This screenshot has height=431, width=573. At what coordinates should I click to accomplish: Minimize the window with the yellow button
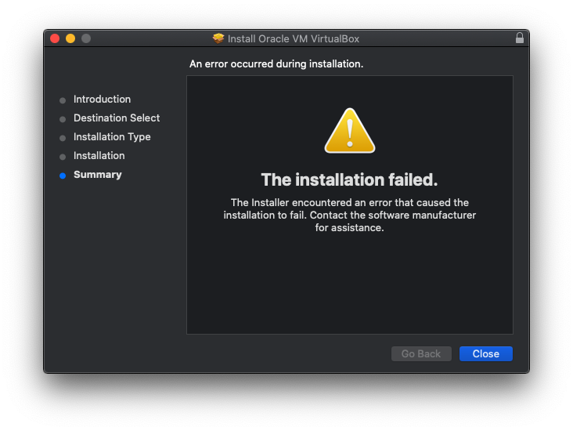click(70, 38)
